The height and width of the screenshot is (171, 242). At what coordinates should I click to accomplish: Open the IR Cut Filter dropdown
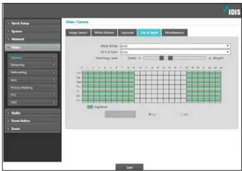click(x=175, y=52)
